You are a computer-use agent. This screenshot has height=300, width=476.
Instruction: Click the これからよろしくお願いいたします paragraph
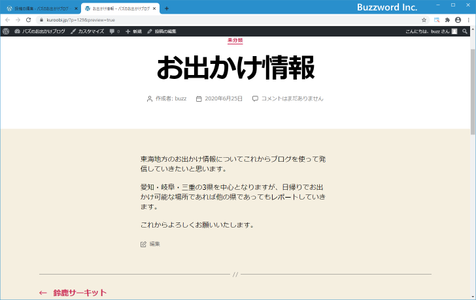(197, 225)
